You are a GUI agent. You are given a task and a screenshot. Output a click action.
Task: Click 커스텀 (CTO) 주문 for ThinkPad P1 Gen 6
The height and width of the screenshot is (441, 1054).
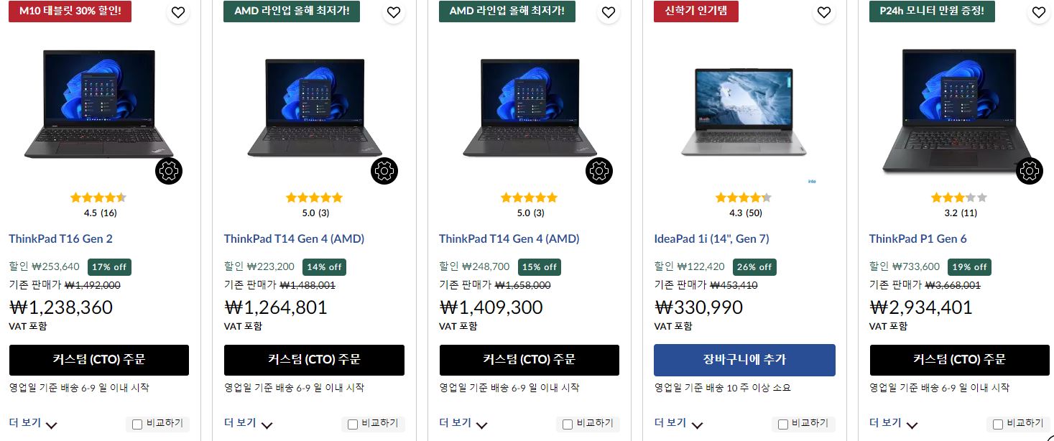coord(960,360)
